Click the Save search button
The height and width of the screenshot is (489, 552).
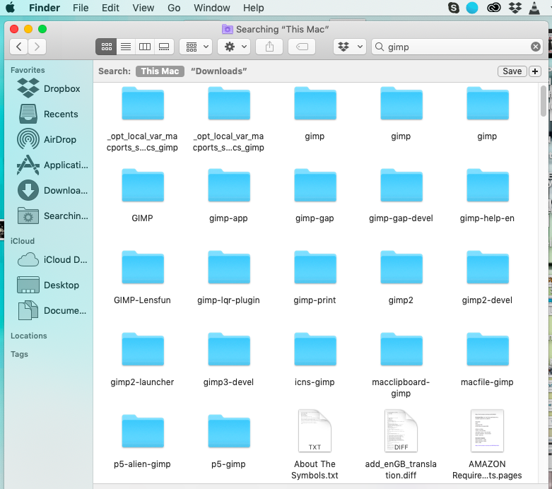(512, 71)
